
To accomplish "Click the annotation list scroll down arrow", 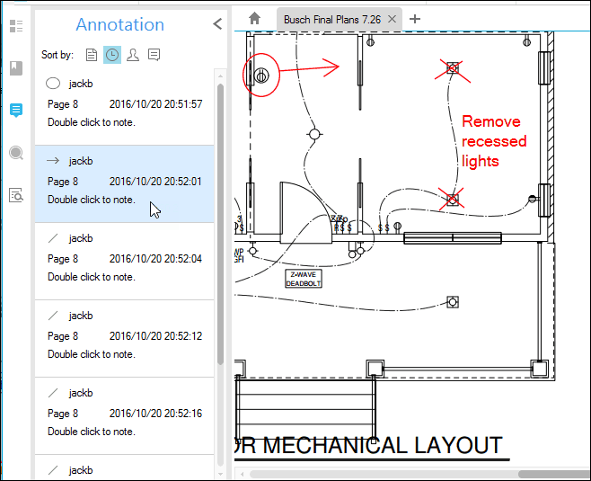I will pyautogui.click(x=220, y=474).
